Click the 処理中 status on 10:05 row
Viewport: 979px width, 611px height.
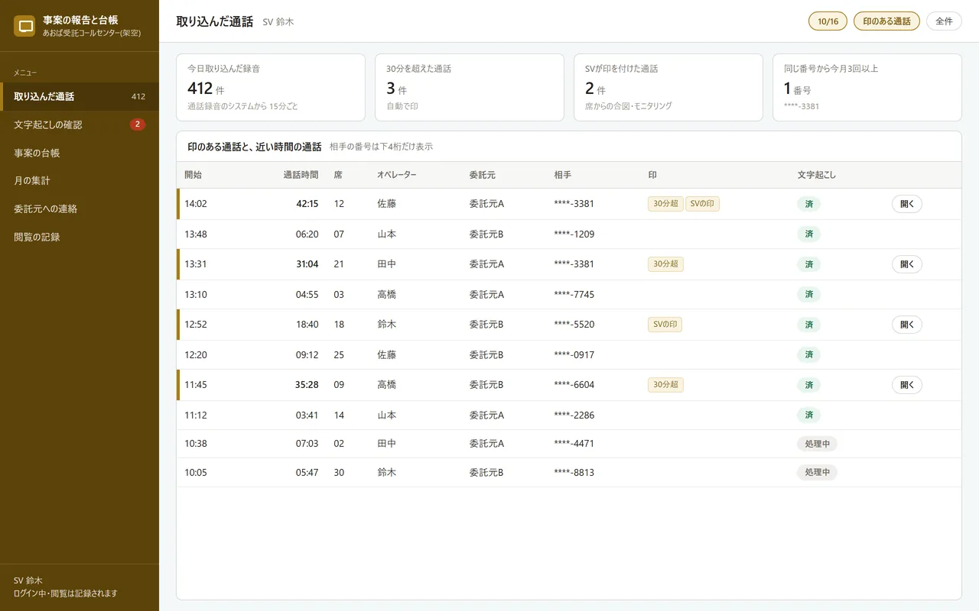coord(817,473)
